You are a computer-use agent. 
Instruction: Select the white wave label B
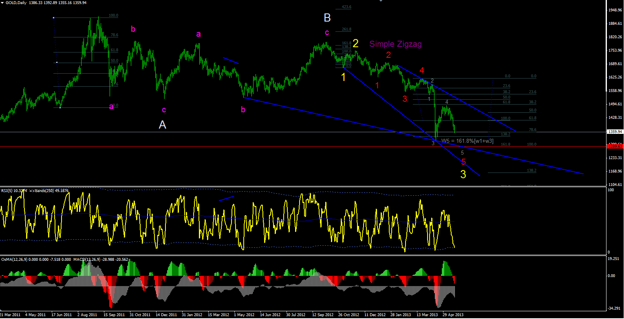327,18
